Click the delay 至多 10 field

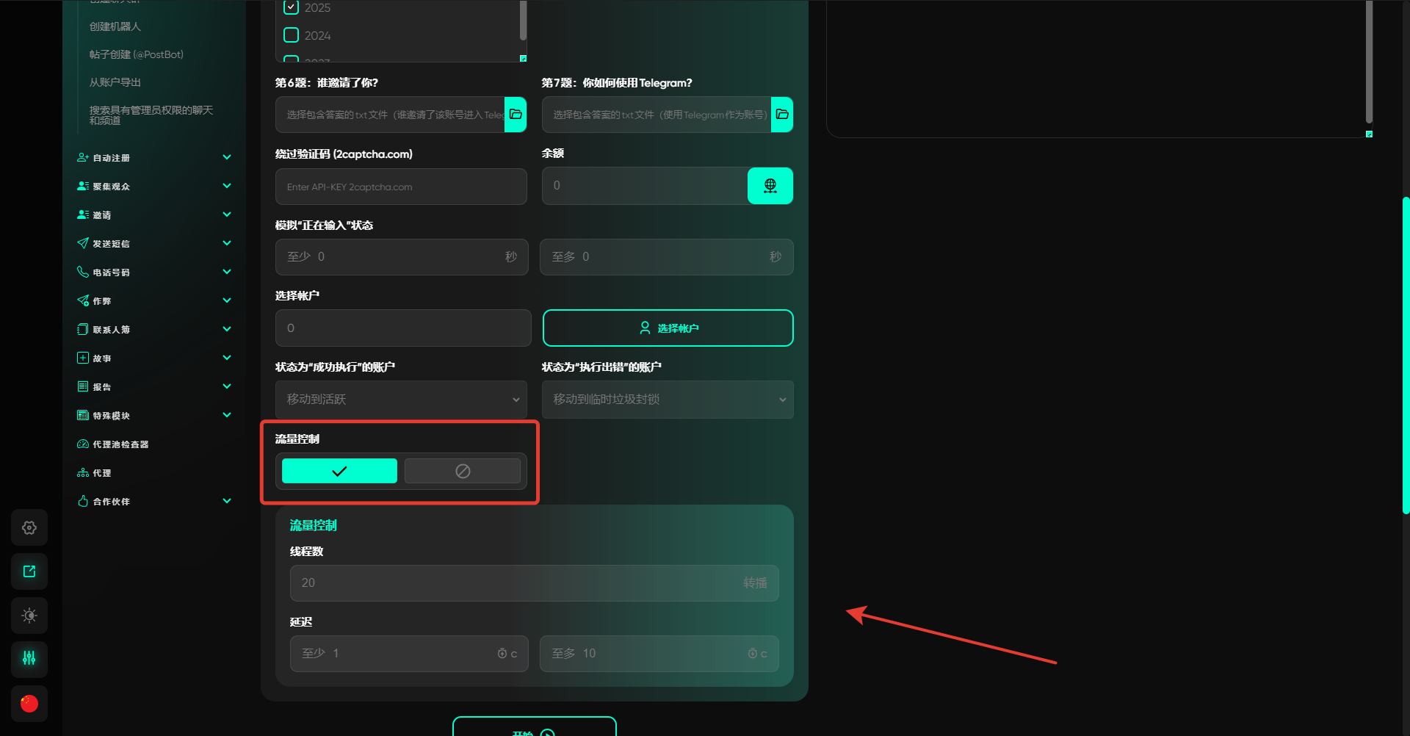(x=659, y=654)
